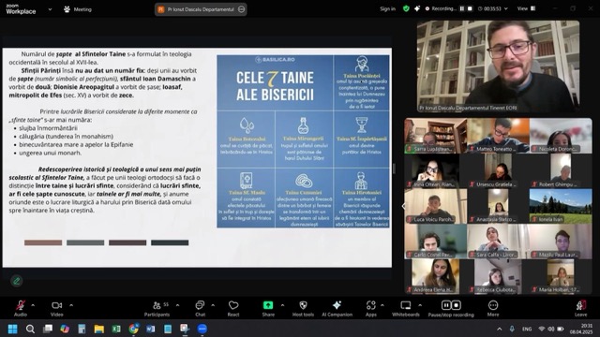Expand the Apps options arrow
This screenshot has width=600, height=337.
(x=382, y=305)
